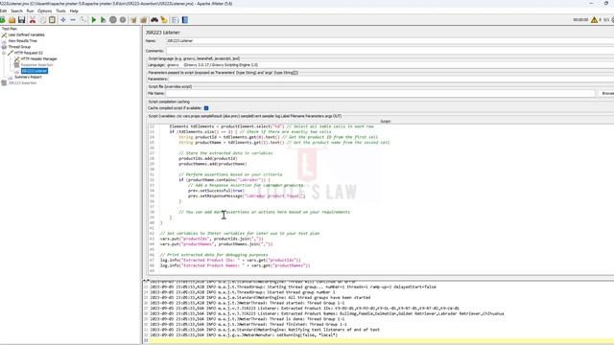Open the Help menu

click(74, 11)
